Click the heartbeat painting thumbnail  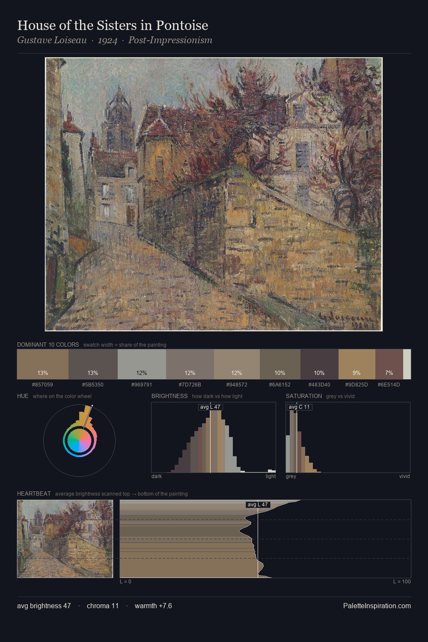tap(65, 539)
